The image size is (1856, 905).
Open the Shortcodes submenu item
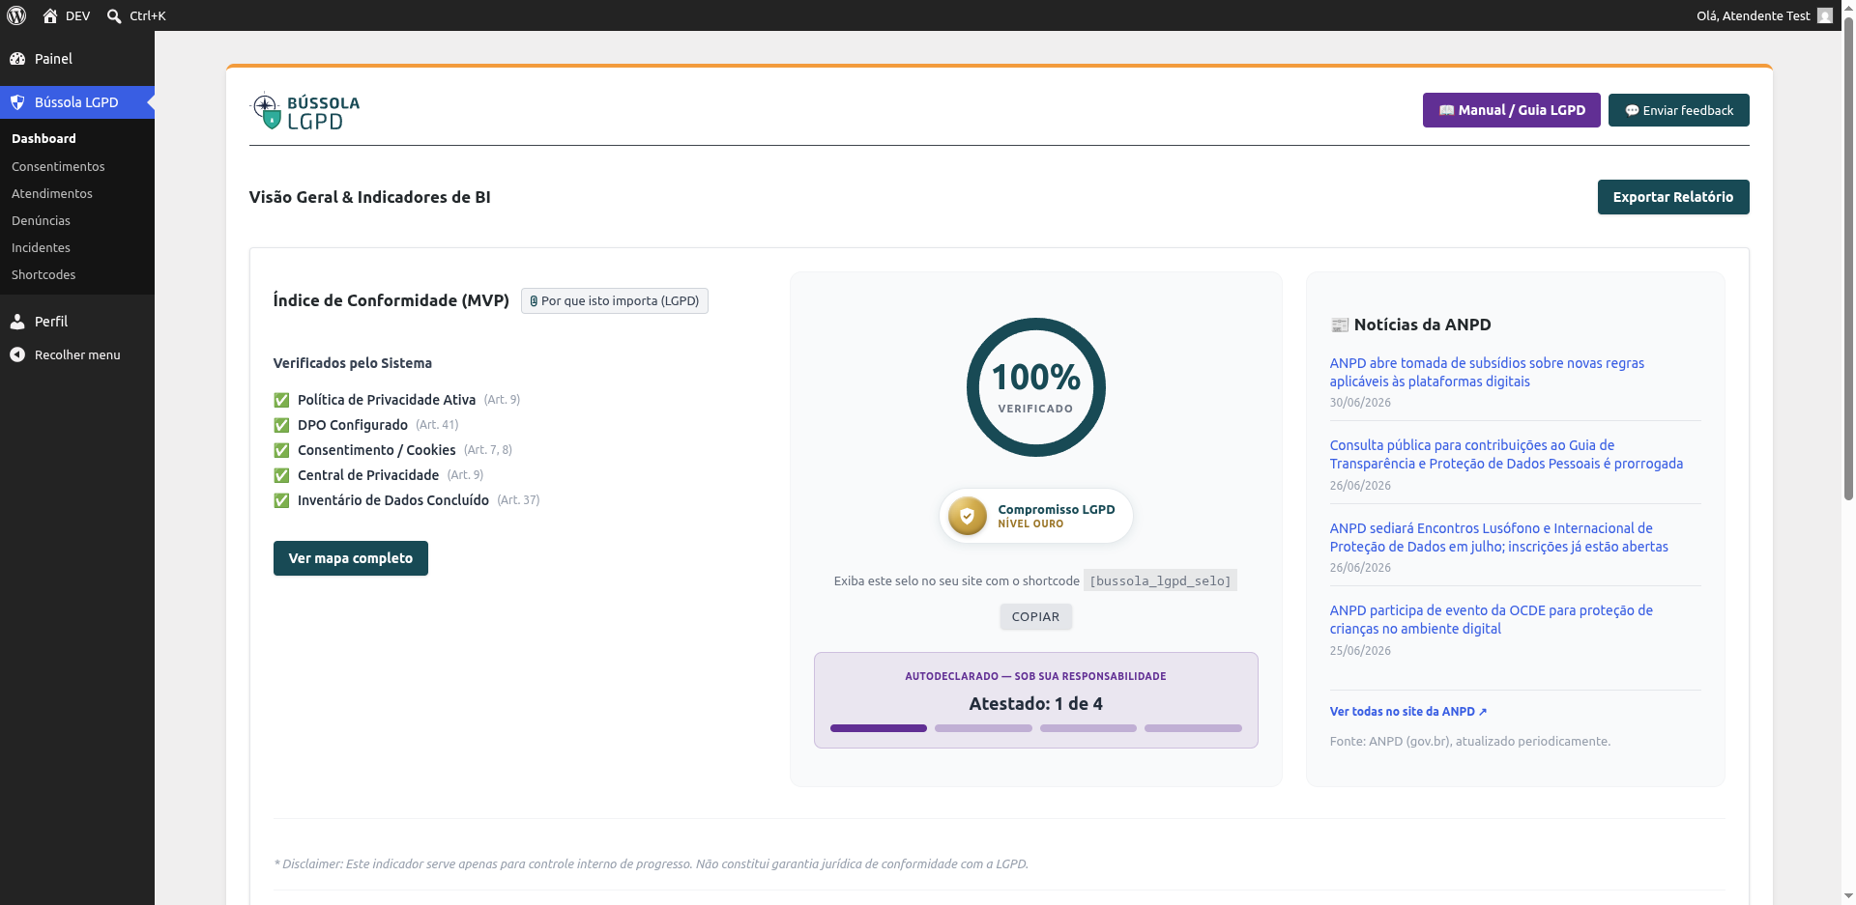[x=77, y=275]
